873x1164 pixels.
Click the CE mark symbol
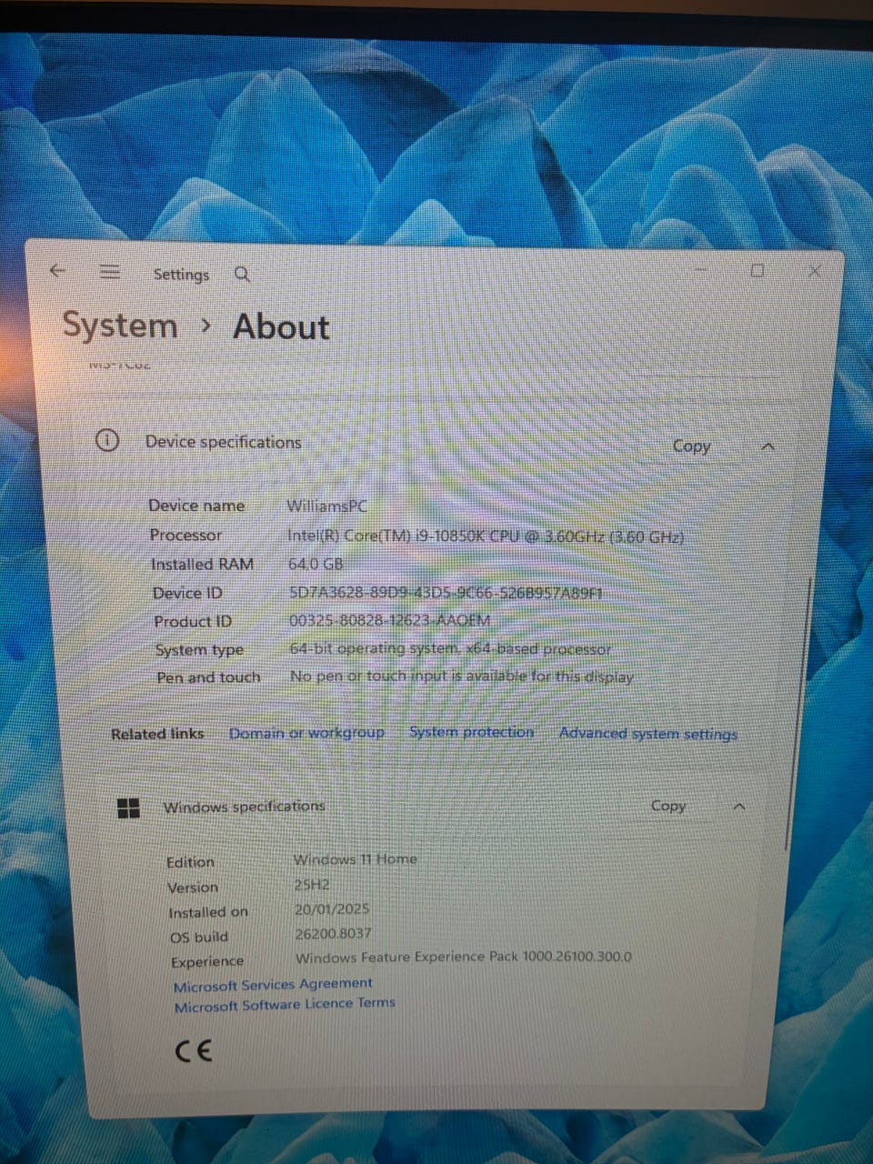193,1051
